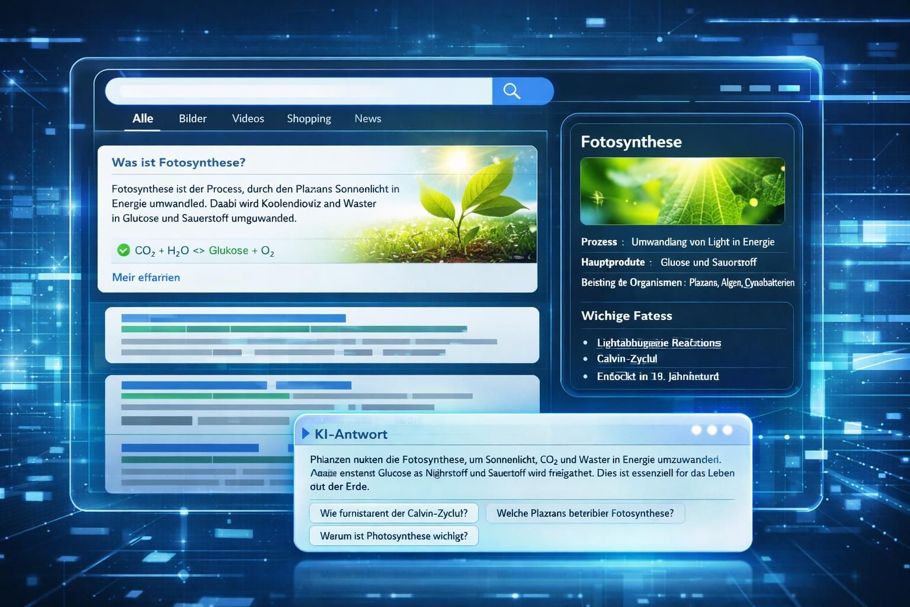Open the leaf image in Fotosynthese panel

click(682, 191)
